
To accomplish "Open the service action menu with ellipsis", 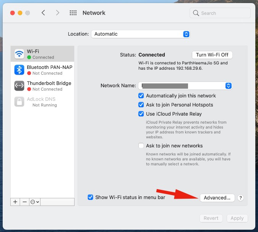I will tap(35, 202).
